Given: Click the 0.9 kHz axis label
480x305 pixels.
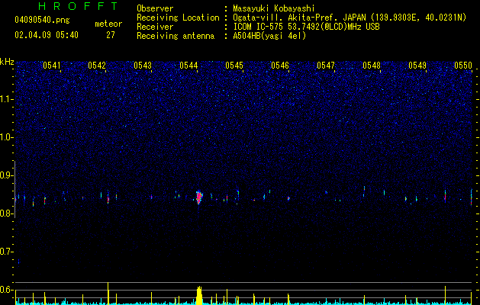Looking at the screenshot, I should tap(6, 175).
